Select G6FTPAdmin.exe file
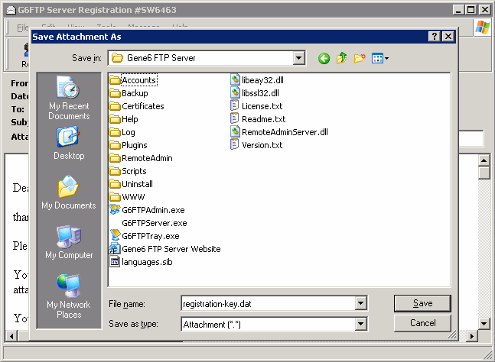The width and height of the screenshot is (495, 362). coord(147,210)
